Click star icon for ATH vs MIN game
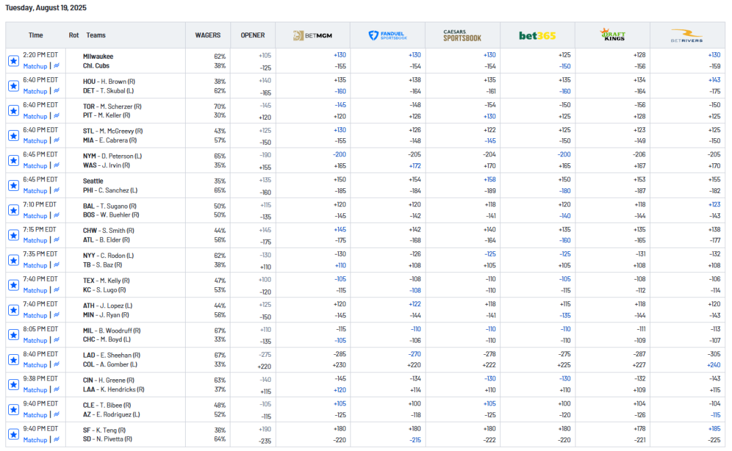The width and height of the screenshot is (732, 451). point(14,310)
